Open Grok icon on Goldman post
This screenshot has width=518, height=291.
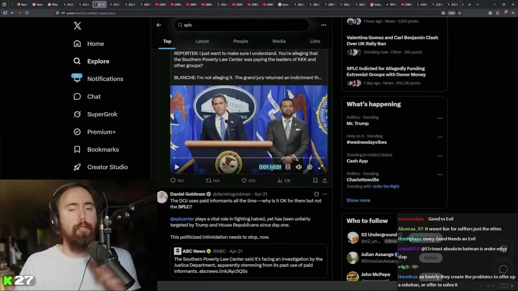click(316, 194)
